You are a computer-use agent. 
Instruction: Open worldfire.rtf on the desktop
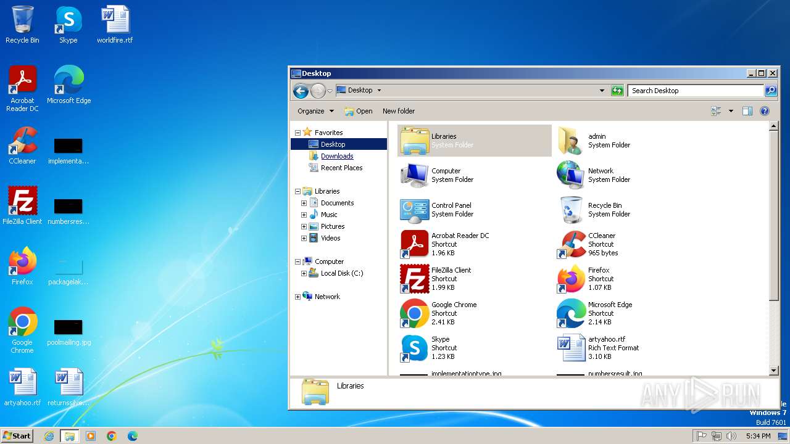tap(115, 25)
